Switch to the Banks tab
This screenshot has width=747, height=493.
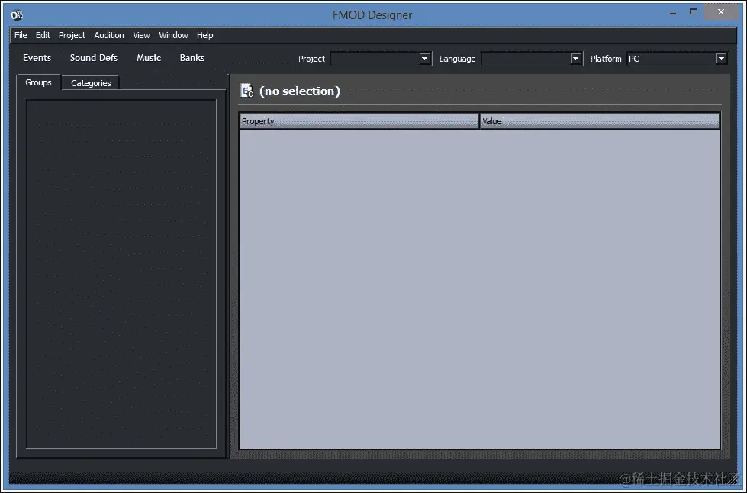192,58
